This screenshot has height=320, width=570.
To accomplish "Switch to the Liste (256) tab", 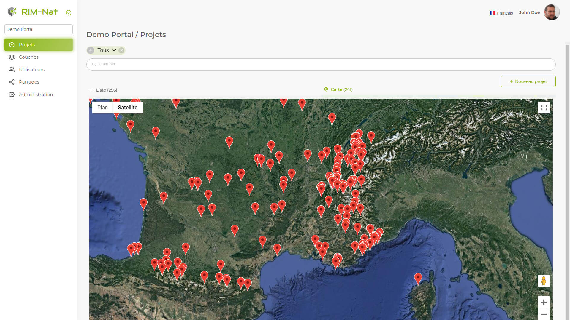I will (103, 90).
